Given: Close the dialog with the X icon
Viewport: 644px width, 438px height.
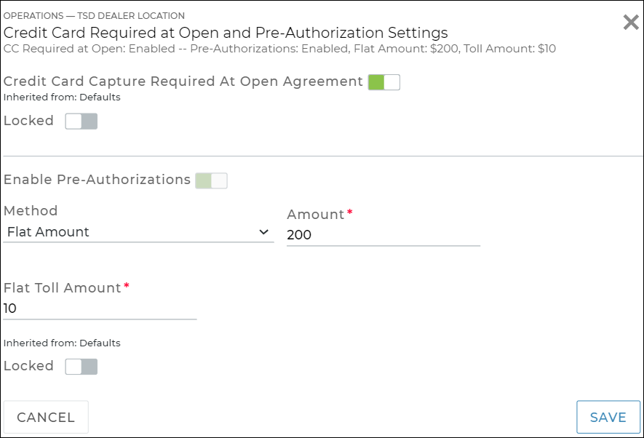Looking at the screenshot, I should coord(631,23).
